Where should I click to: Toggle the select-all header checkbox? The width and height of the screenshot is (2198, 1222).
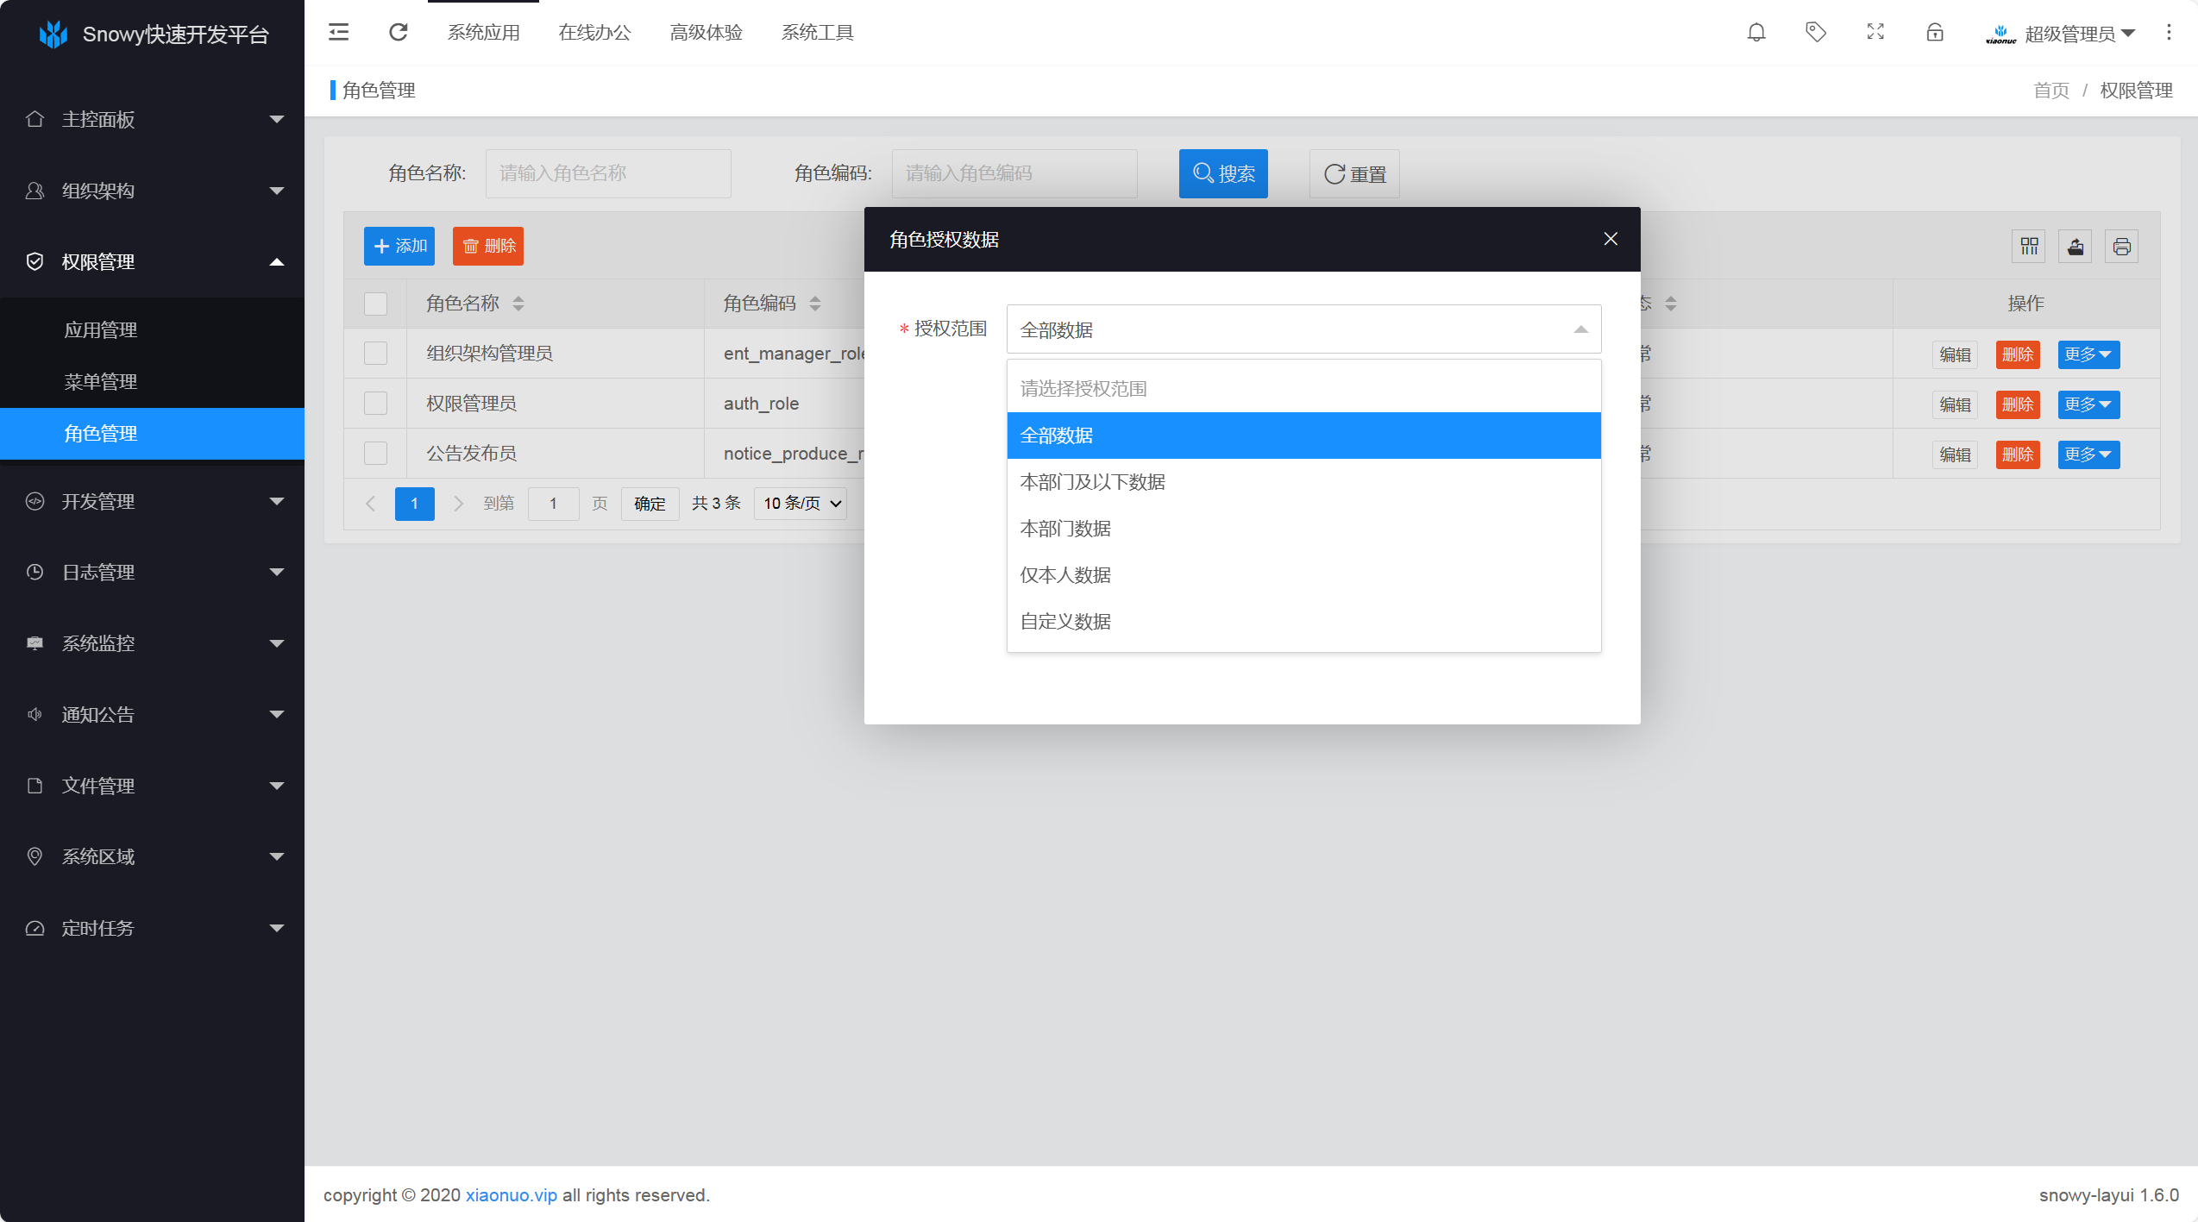375,304
